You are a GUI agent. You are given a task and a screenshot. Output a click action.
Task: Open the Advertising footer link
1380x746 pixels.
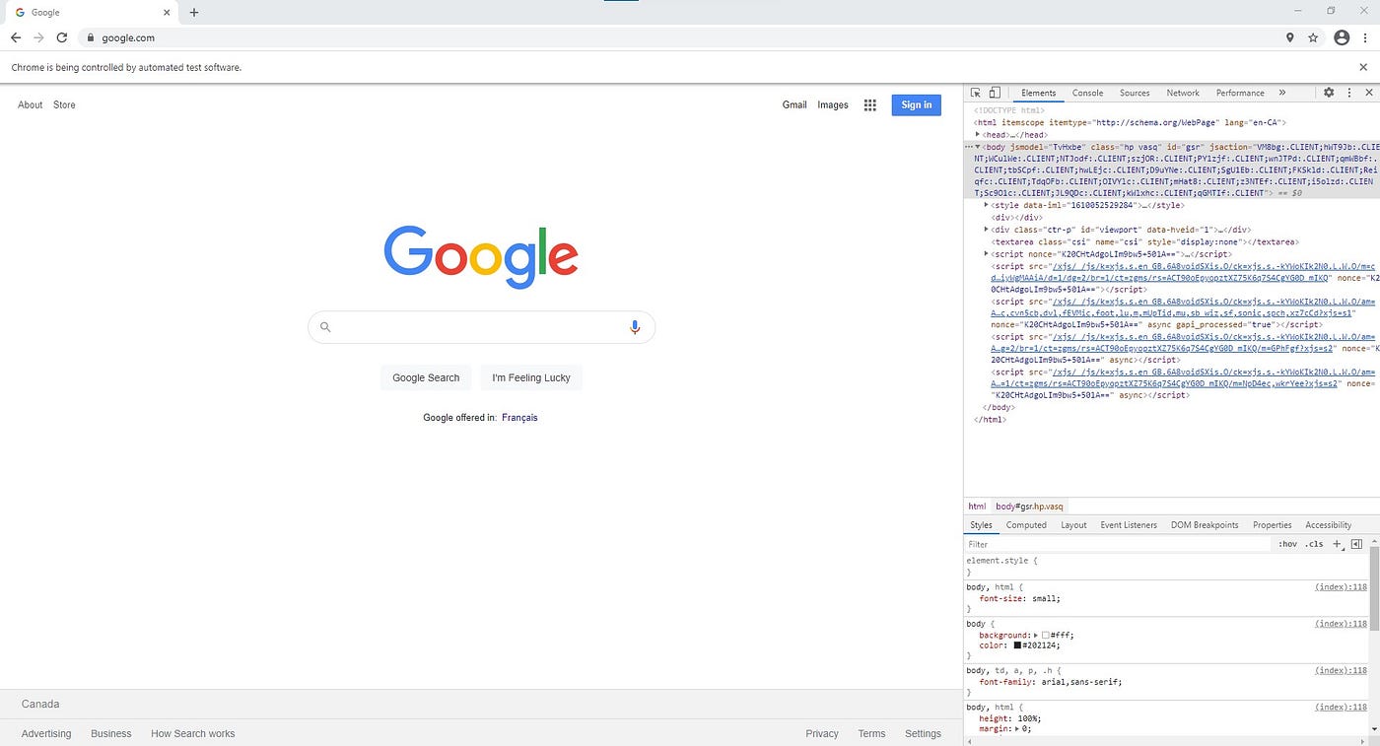point(46,733)
